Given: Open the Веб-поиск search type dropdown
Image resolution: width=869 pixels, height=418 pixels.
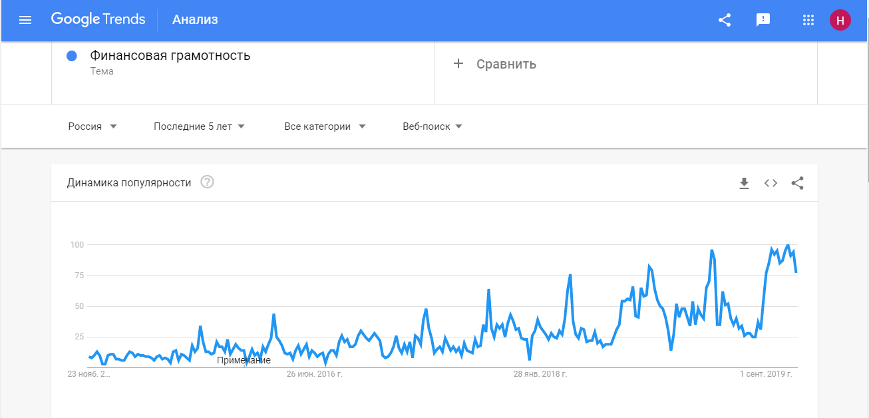Looking at the screenshot, I should [x=432, y=126].
